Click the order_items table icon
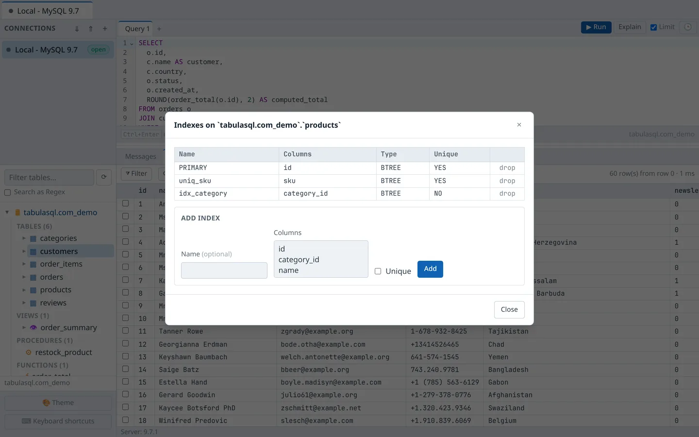The image size is (699, 437). 33,264
